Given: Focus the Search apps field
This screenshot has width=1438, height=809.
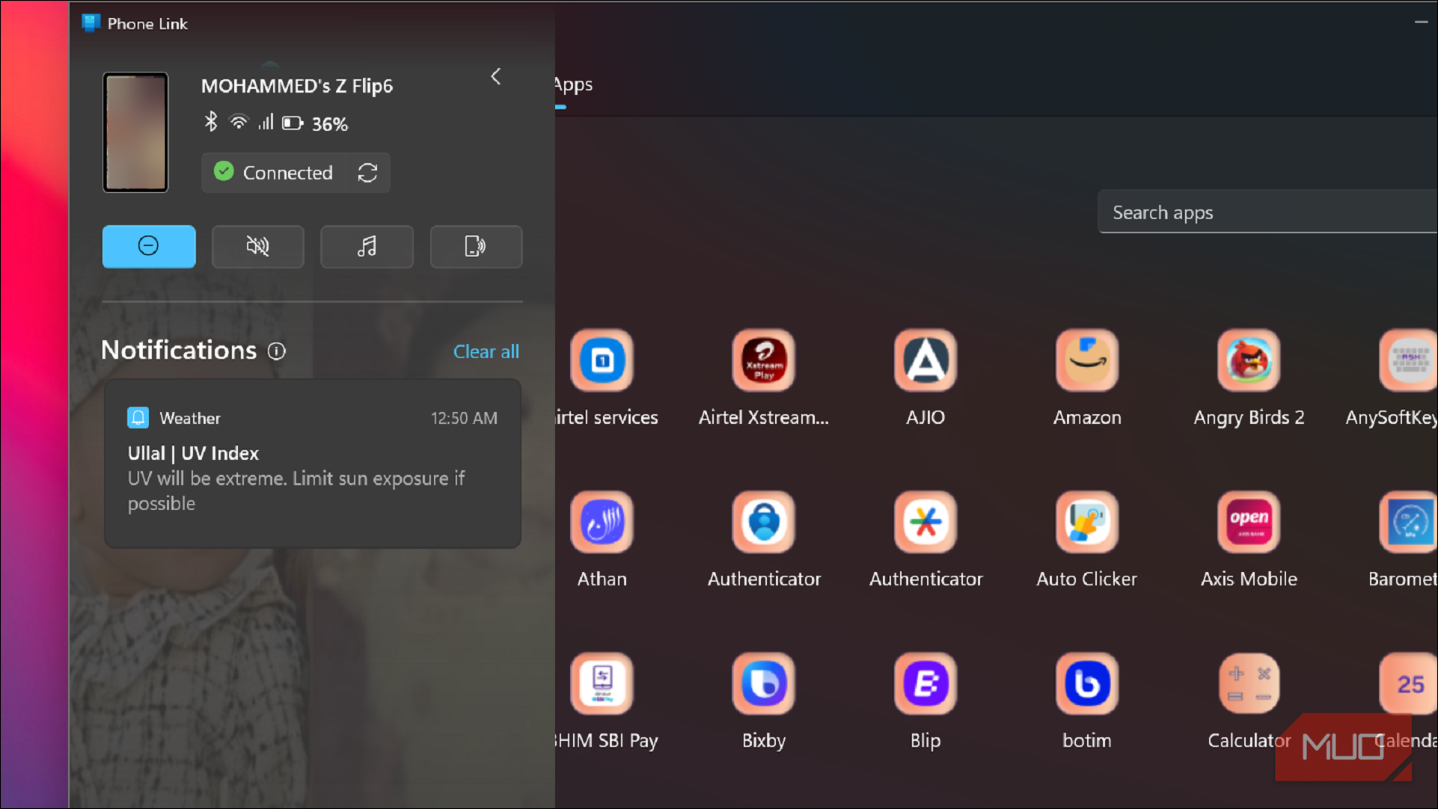Looking at the screenshot, I should point(1267,212).
